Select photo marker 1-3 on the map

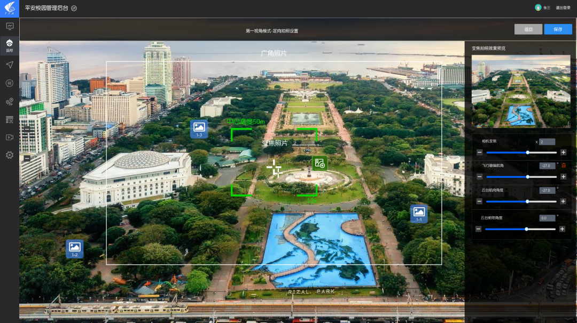coord(199,128)
